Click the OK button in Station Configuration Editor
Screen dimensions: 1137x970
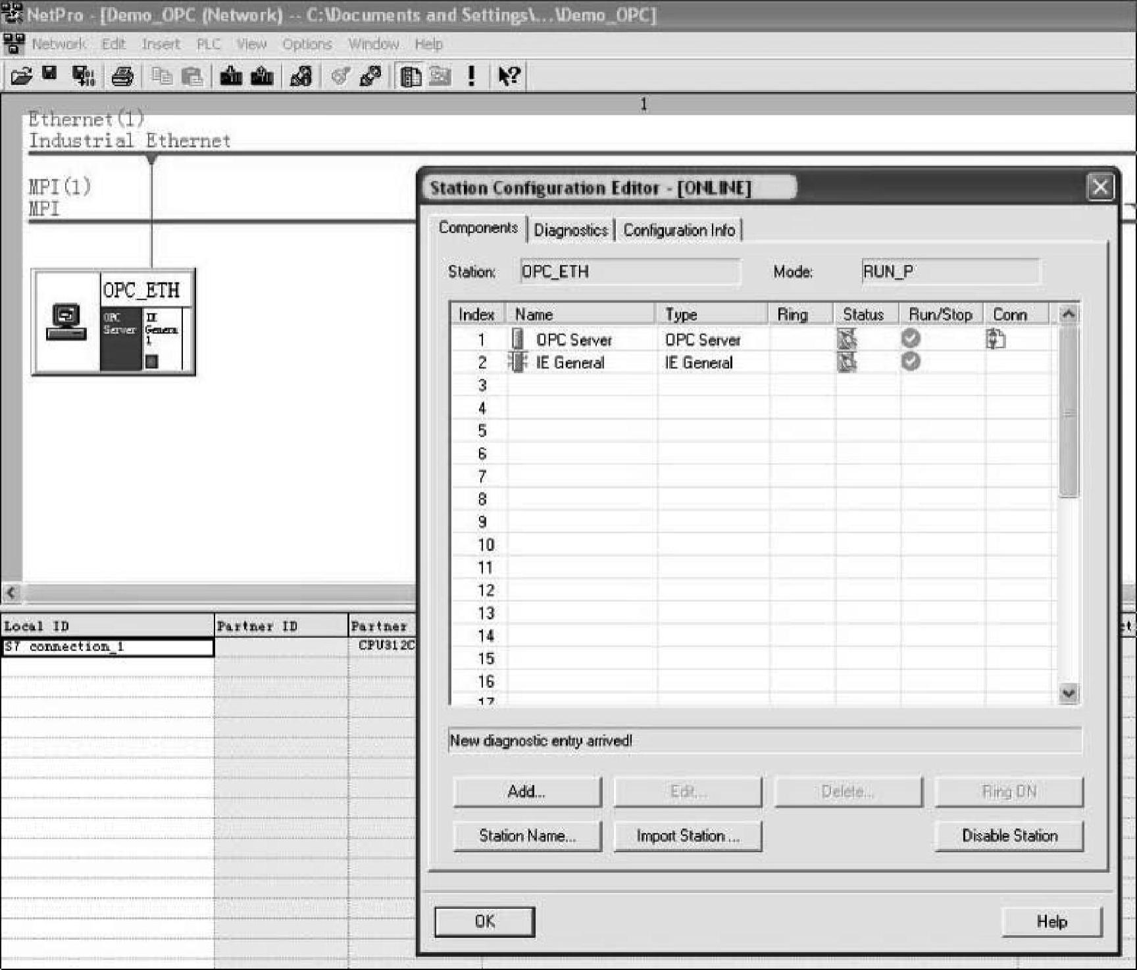485,921
